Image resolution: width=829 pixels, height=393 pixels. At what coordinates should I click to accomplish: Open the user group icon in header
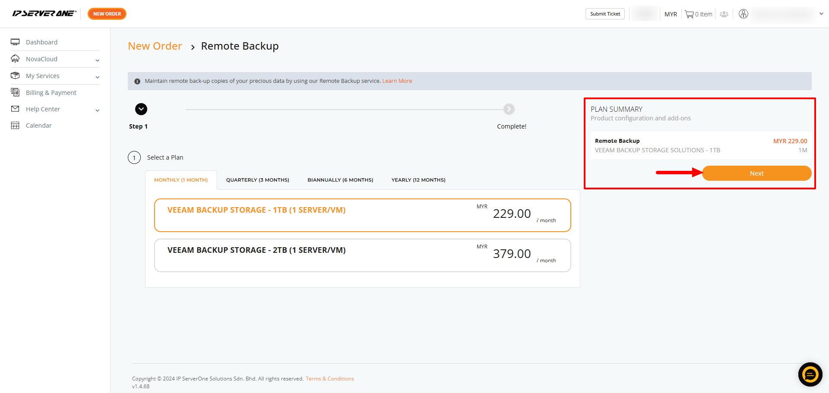[724, 14]
